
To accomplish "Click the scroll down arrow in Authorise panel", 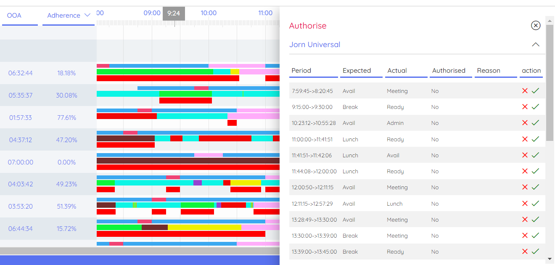I will click(550, 259).
